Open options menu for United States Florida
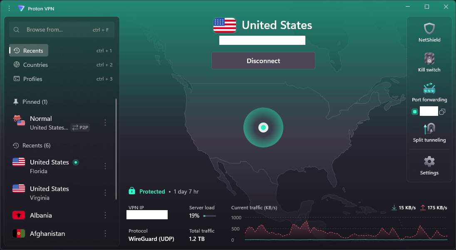The width and height of the screenshot is (456, 250). click(x=105, y=166)
